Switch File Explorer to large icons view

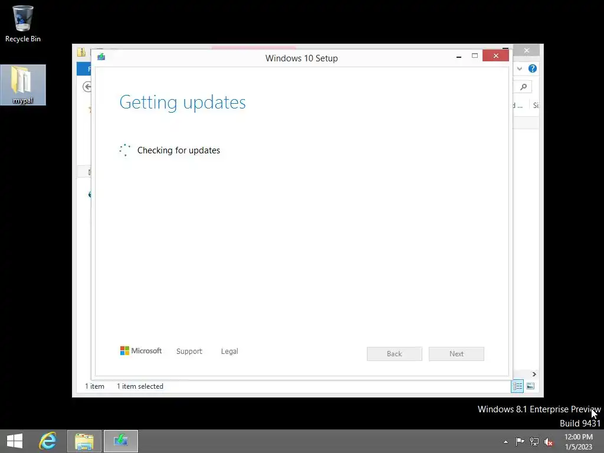pyautogui.click(x=530, y=386)
